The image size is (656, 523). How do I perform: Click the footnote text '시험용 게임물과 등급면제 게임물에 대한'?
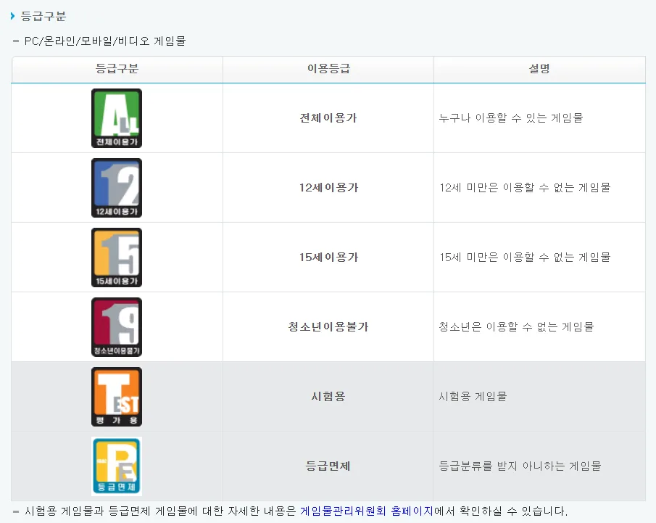pyautogui.click(x=125, y=511)
